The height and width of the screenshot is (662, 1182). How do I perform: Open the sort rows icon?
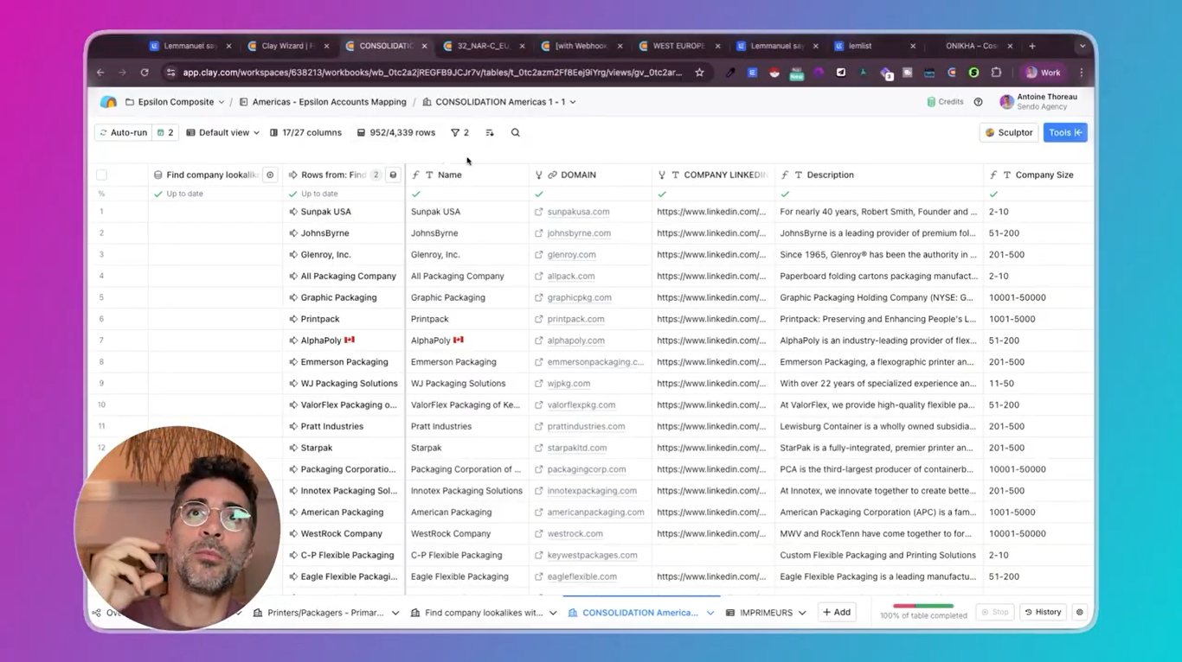[x=490, y=133]
